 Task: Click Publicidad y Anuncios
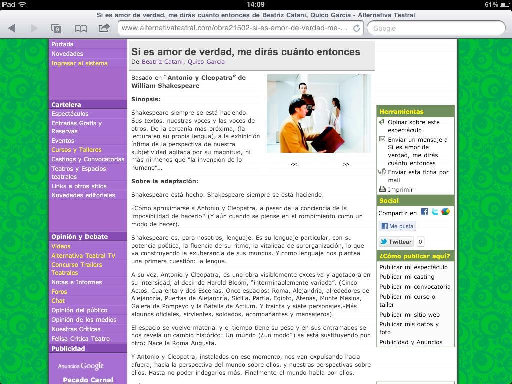pyautogui.click(x=411, y=342)
